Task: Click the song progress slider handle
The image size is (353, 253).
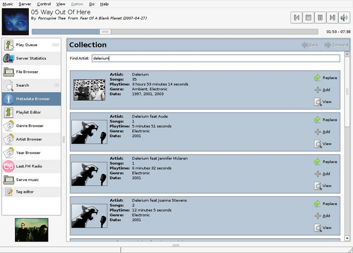Action: click(x=105, y=31)
